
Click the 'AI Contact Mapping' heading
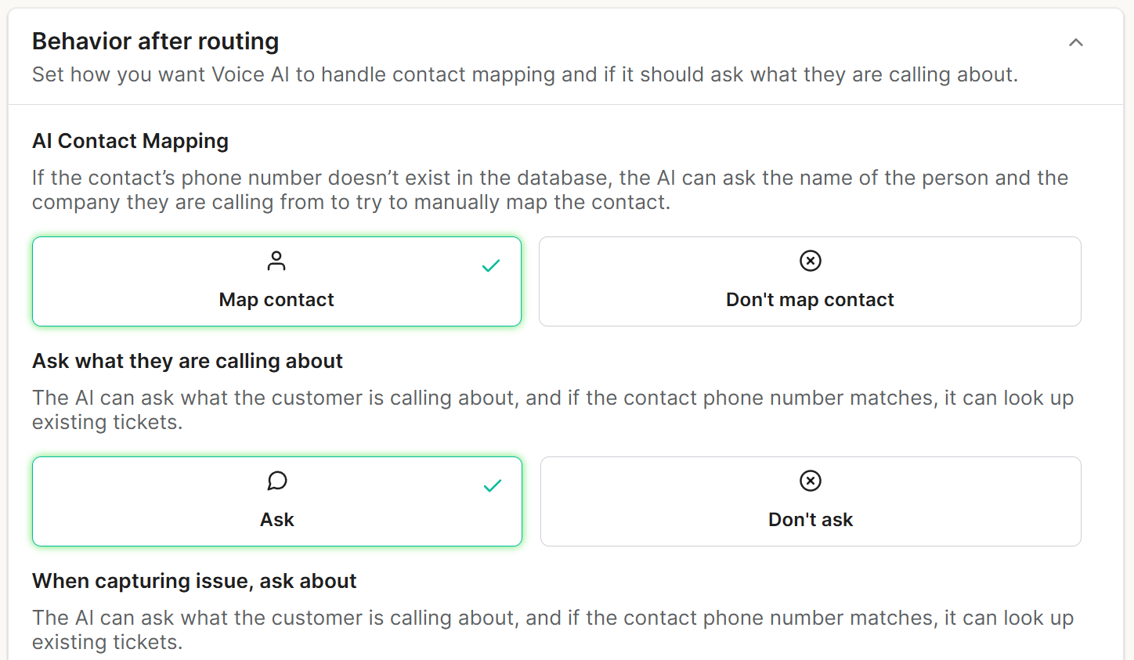tap(130, 141)
